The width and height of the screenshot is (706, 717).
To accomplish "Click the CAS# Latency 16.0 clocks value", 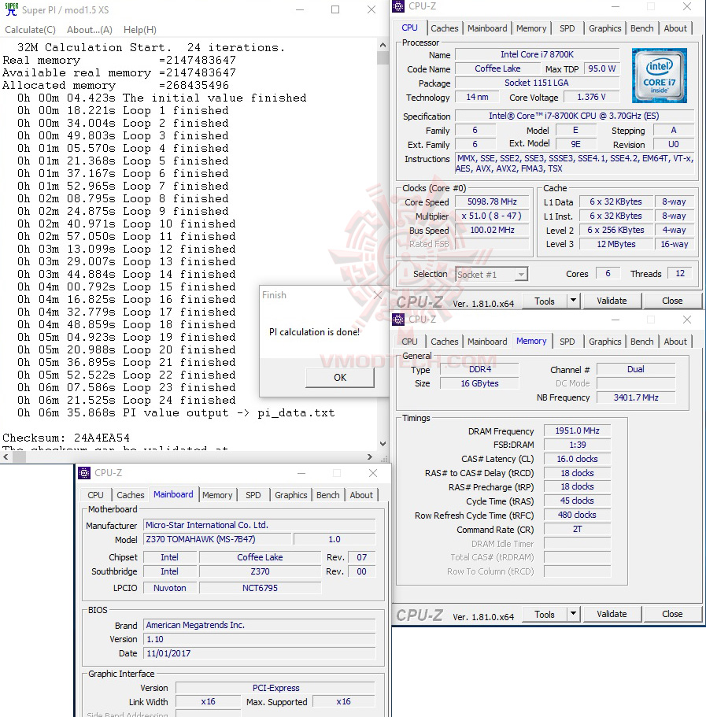I will 577,459.
